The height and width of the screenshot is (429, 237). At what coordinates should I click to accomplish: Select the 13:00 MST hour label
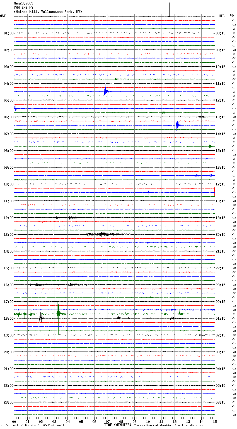tap(8, 235)
